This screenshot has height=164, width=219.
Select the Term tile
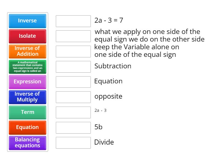click(27, 112)
